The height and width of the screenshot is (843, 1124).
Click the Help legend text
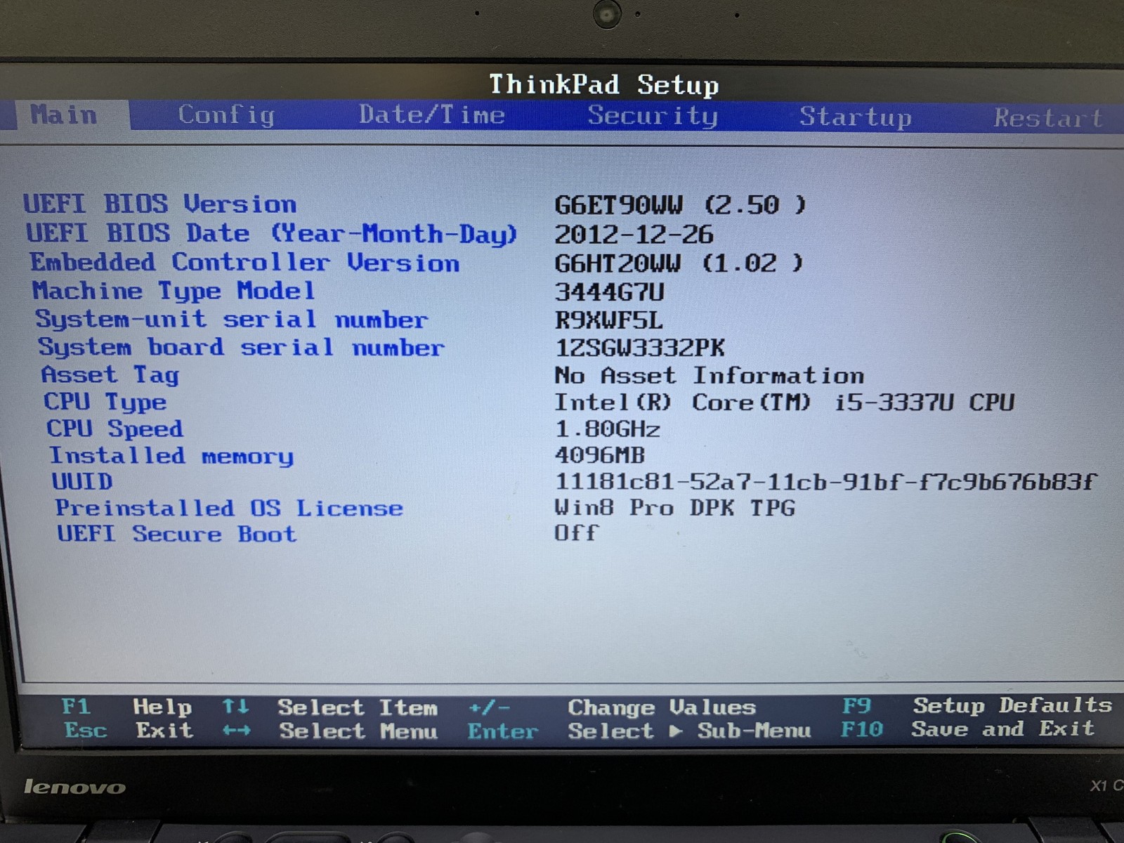(x=162, y=707)
